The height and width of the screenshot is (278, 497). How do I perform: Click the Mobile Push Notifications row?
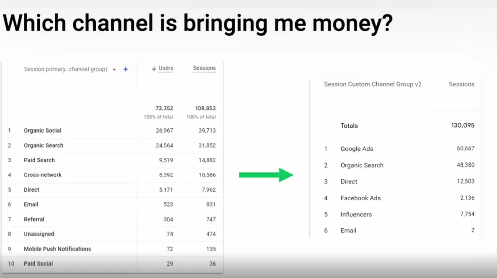point(57,249)
